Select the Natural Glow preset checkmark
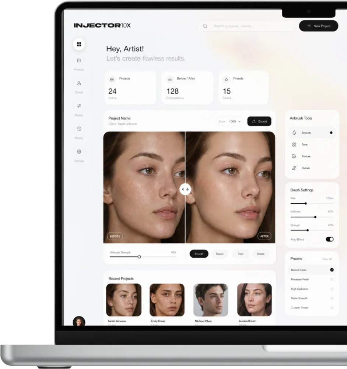 click(x=332, y=270)
